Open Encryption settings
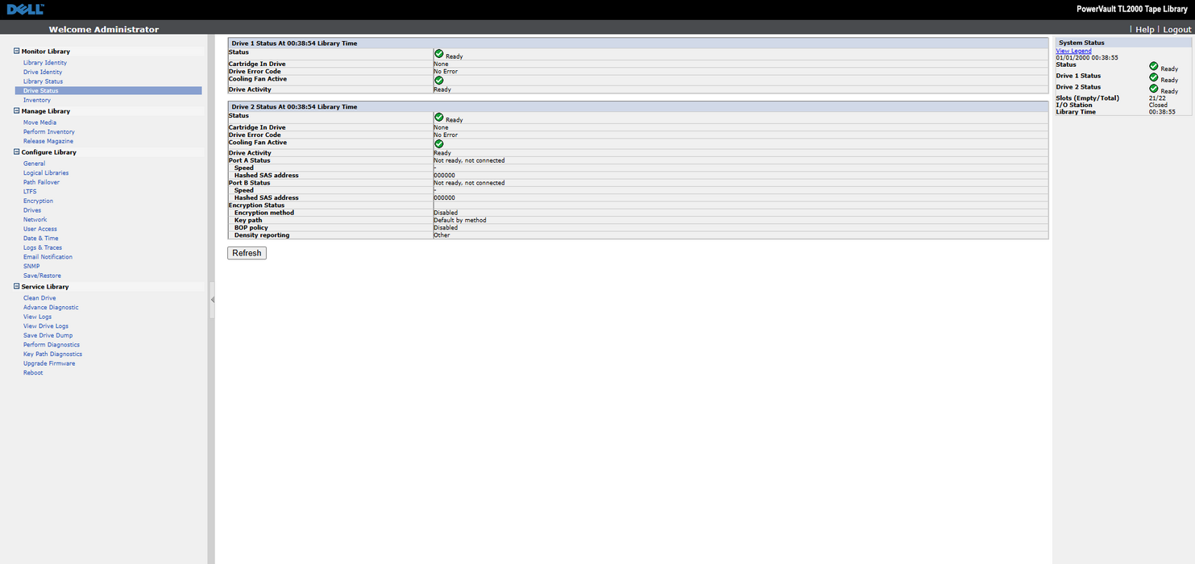Image resolution: width=1195 pixels, height=564 pixels. point(38,201)
